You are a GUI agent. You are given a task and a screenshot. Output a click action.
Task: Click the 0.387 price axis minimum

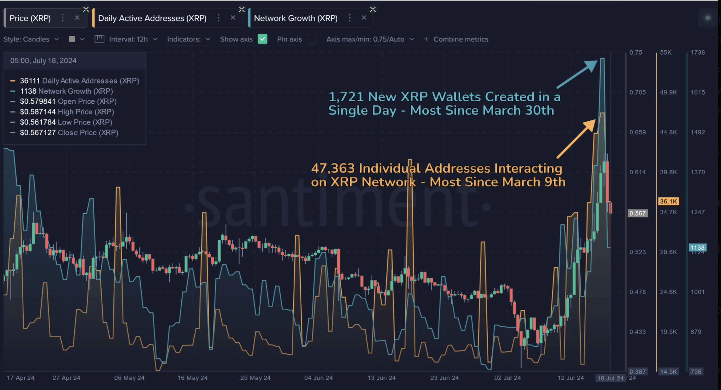638,372
